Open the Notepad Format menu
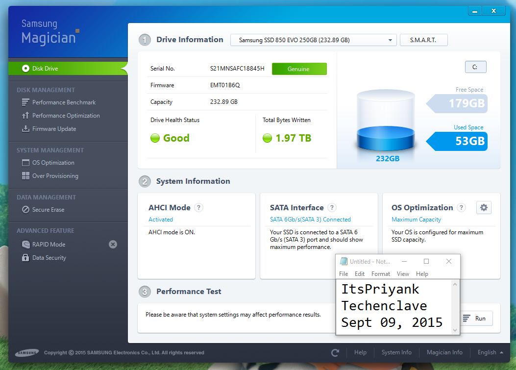This screenshot has height=370, width=516. click(x=380, y=274)
